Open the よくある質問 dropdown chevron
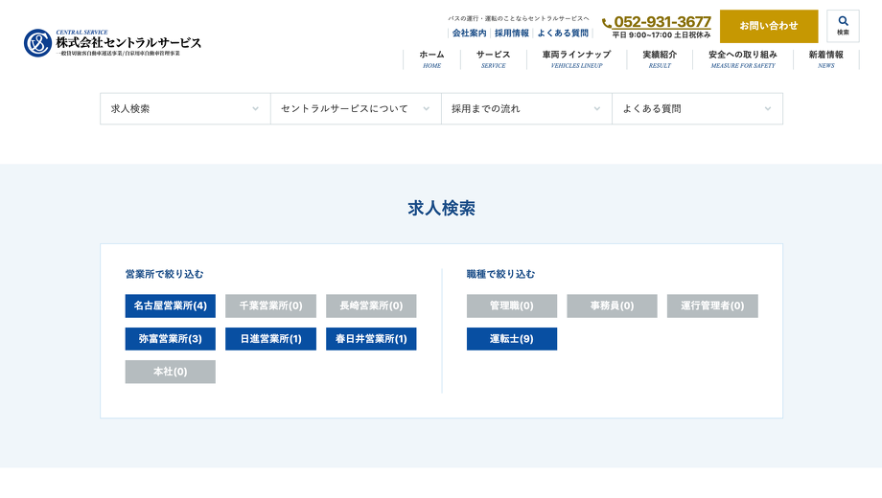This screenshot has width=882, height=498. point(767,109)
